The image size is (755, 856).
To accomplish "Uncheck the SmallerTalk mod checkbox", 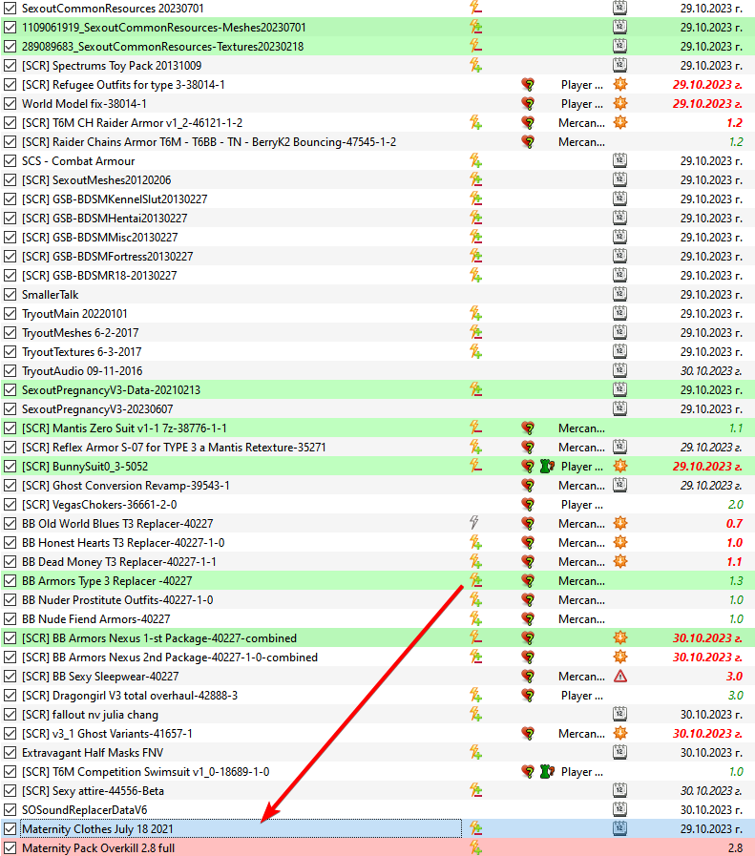I will pos(10,294).
